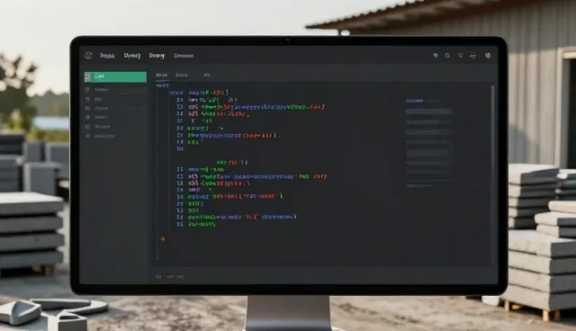Click the small icon in the bottom status bar
Image resolution: width=576 pixels, height=331 pixels.
158,277
